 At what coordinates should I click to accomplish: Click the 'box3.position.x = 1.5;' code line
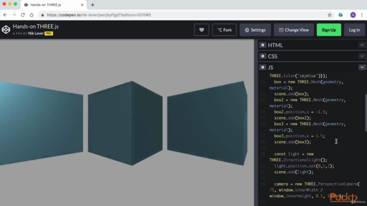click(299, 136)
